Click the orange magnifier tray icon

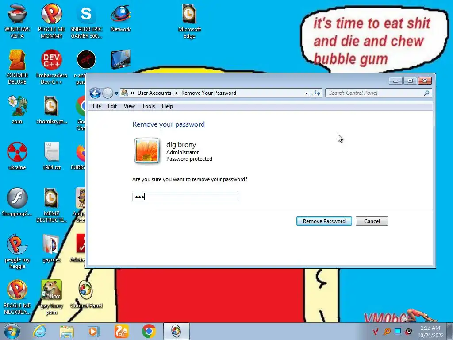pos(387,331)
